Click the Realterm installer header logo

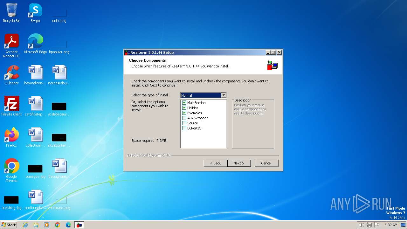(272, 65)
